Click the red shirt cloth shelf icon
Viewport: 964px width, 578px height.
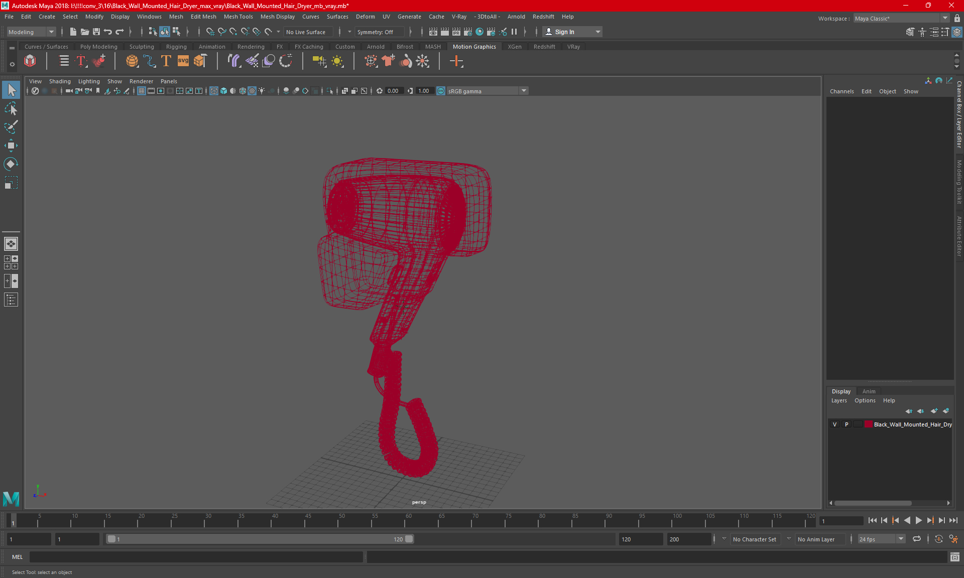(x=388, y=61)
